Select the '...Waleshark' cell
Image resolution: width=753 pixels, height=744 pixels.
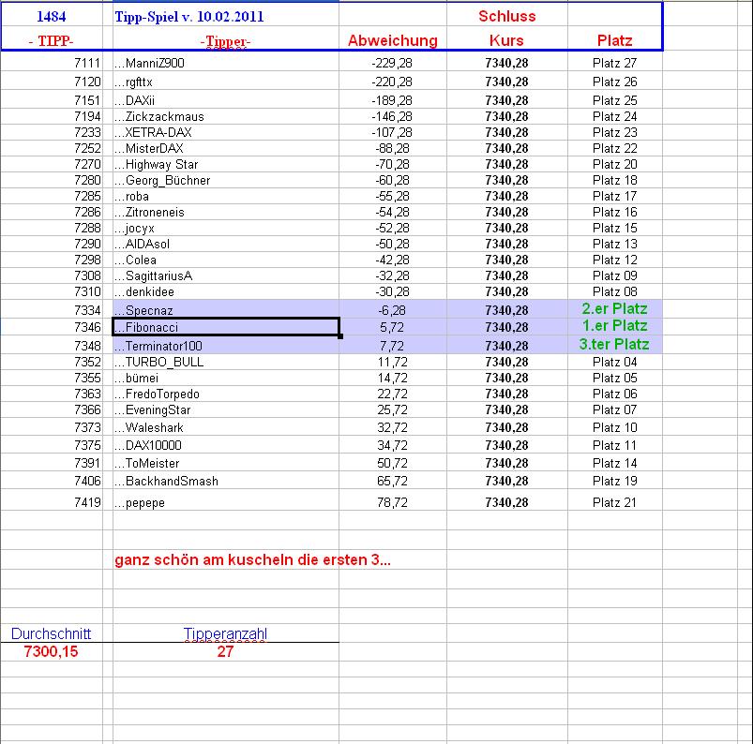coord(226,427)
